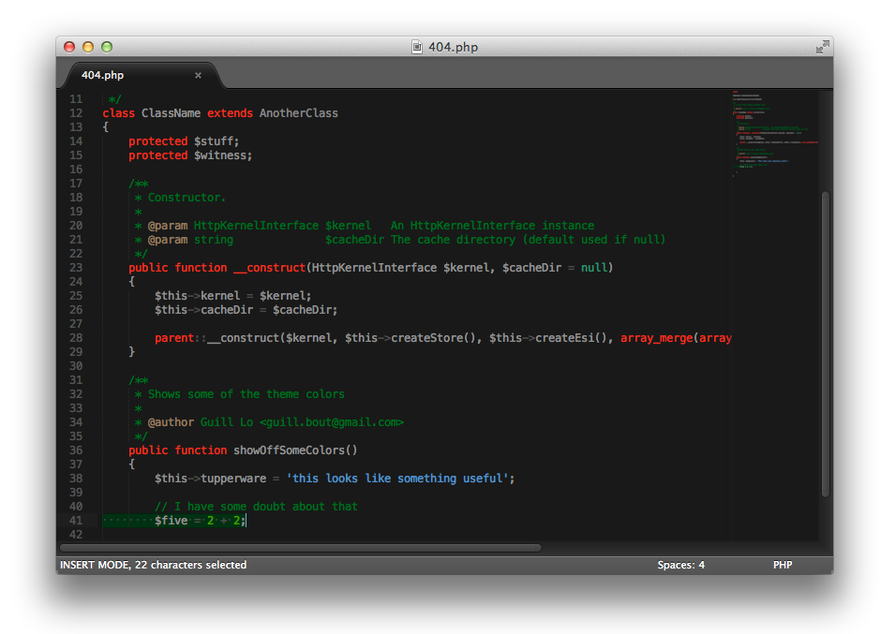896x634 pixels.
Task: Close the 404.php tab with its x
Action: pos(198,76)
